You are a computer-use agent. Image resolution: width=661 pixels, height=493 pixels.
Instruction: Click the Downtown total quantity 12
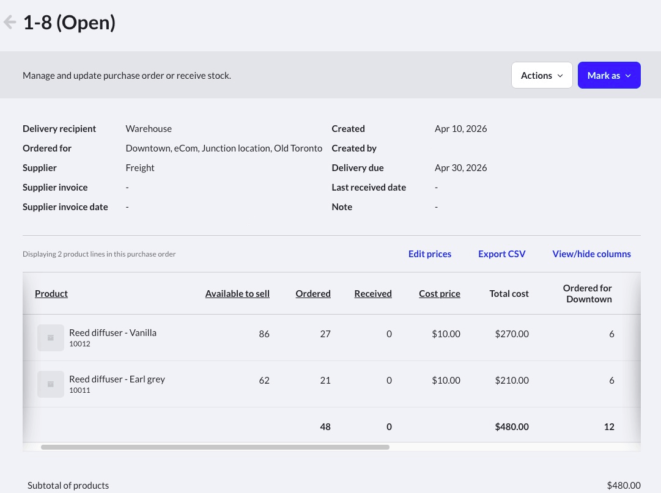tap(609, 426)
